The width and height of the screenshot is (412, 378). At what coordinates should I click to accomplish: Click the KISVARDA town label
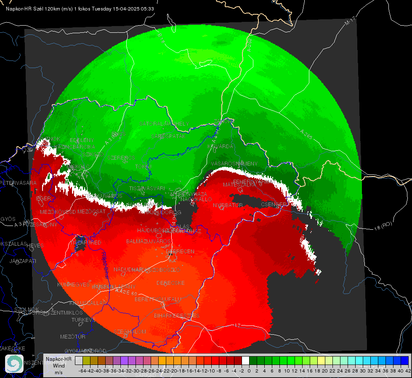[221, 147]
